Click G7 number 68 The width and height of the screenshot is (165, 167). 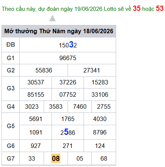pos(104,158)
